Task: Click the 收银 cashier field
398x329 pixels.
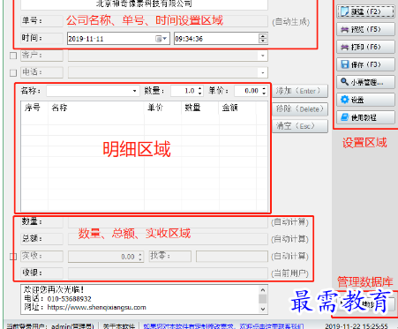Action: pyautogui.click(x=168, y=273)
